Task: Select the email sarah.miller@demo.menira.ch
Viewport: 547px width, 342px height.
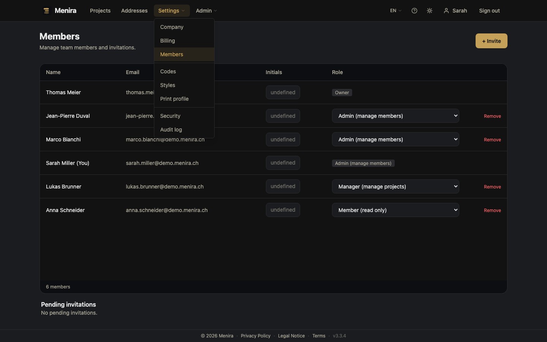Action: [x=162, y=163]
